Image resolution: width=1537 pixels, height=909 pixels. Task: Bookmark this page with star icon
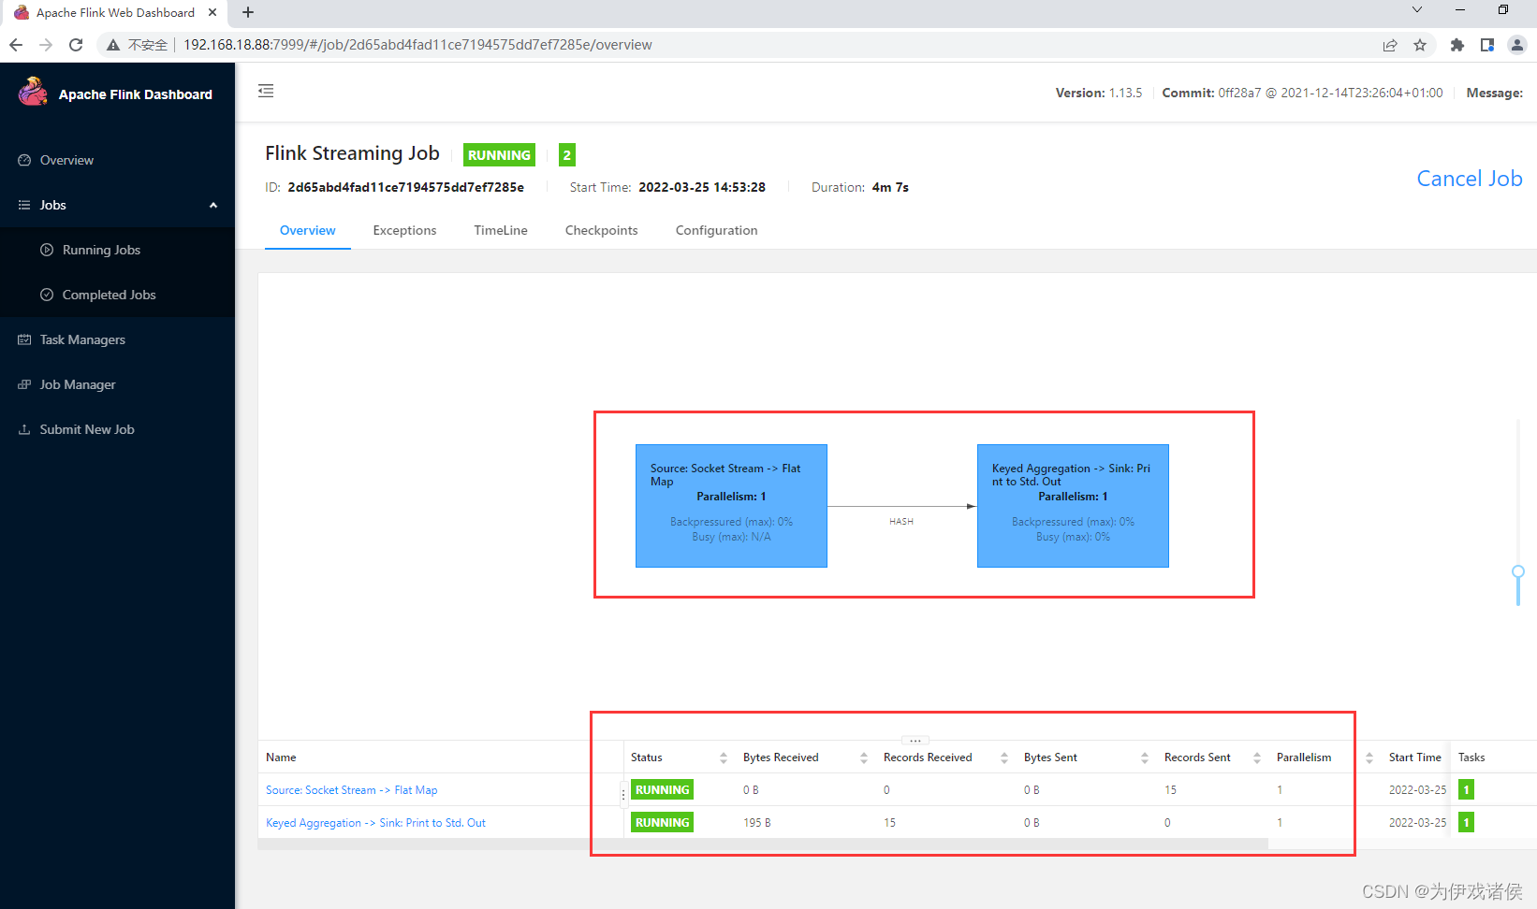1420,45
